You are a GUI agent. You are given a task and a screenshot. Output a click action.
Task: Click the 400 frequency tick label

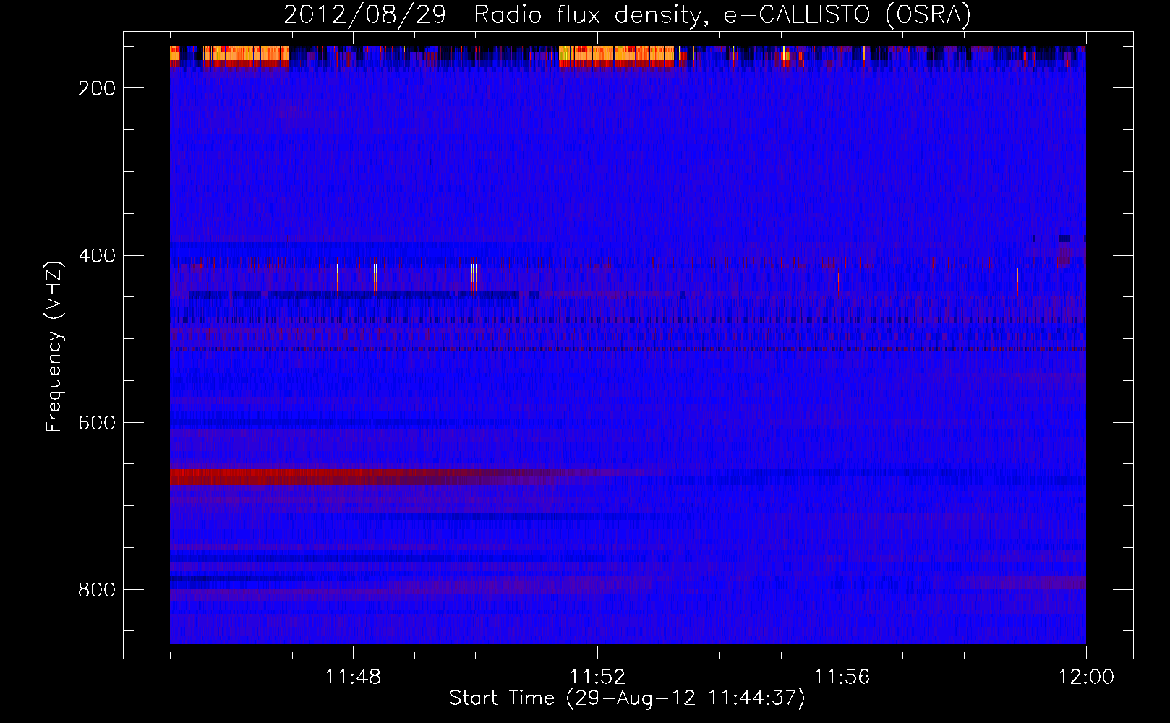pyautogui.click(x=97, y=256)
